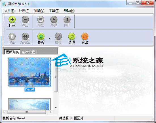The height and width of the screenshot is (123, 156).
Task: Click horizontal scrollbar right arrow
Action: click(x=51, y=112)
